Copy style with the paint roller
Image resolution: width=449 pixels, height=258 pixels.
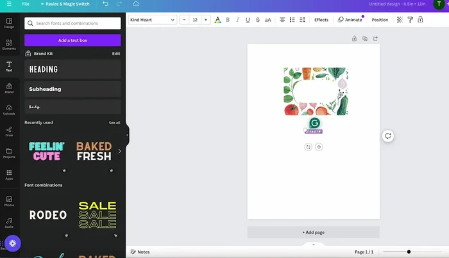[410, 20]
